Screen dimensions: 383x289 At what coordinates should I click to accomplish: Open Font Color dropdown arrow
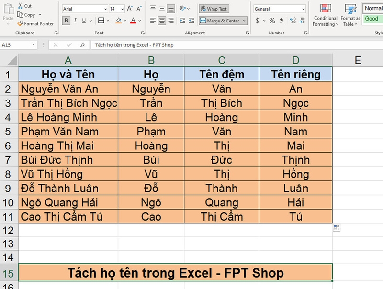click(140, 21)
